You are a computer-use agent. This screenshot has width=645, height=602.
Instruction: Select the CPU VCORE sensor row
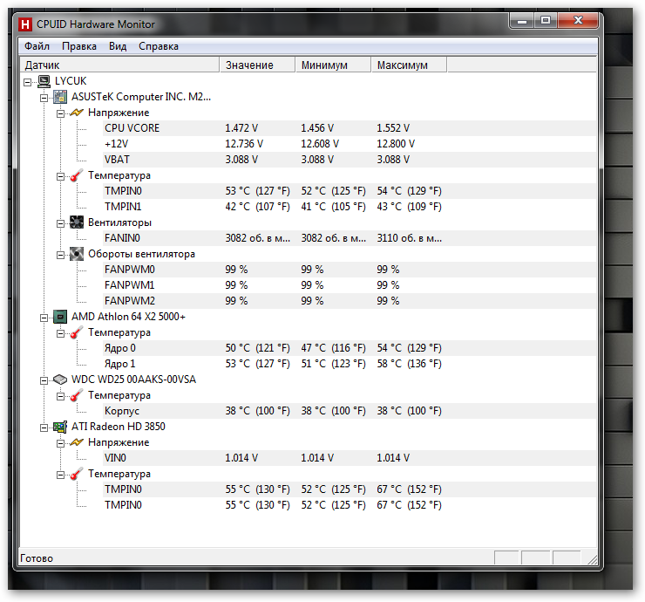[x=132, y=128]
